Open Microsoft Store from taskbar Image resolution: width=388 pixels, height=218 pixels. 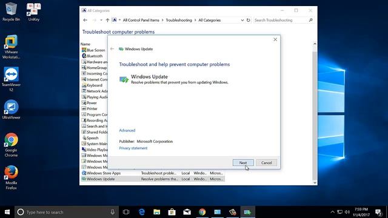coord(172,212)
